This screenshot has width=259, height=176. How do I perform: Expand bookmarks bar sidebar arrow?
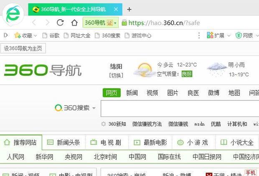tap(5, 36)
